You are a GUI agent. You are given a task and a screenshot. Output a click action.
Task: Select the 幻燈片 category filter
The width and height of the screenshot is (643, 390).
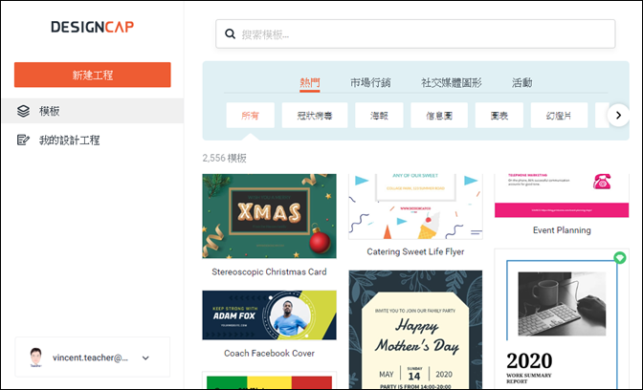559,116
